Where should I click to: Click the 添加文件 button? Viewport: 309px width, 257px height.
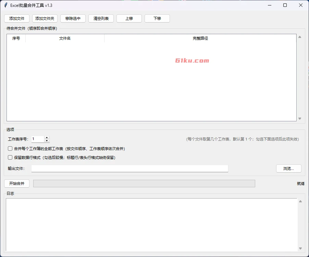click(x=17, y=18)
